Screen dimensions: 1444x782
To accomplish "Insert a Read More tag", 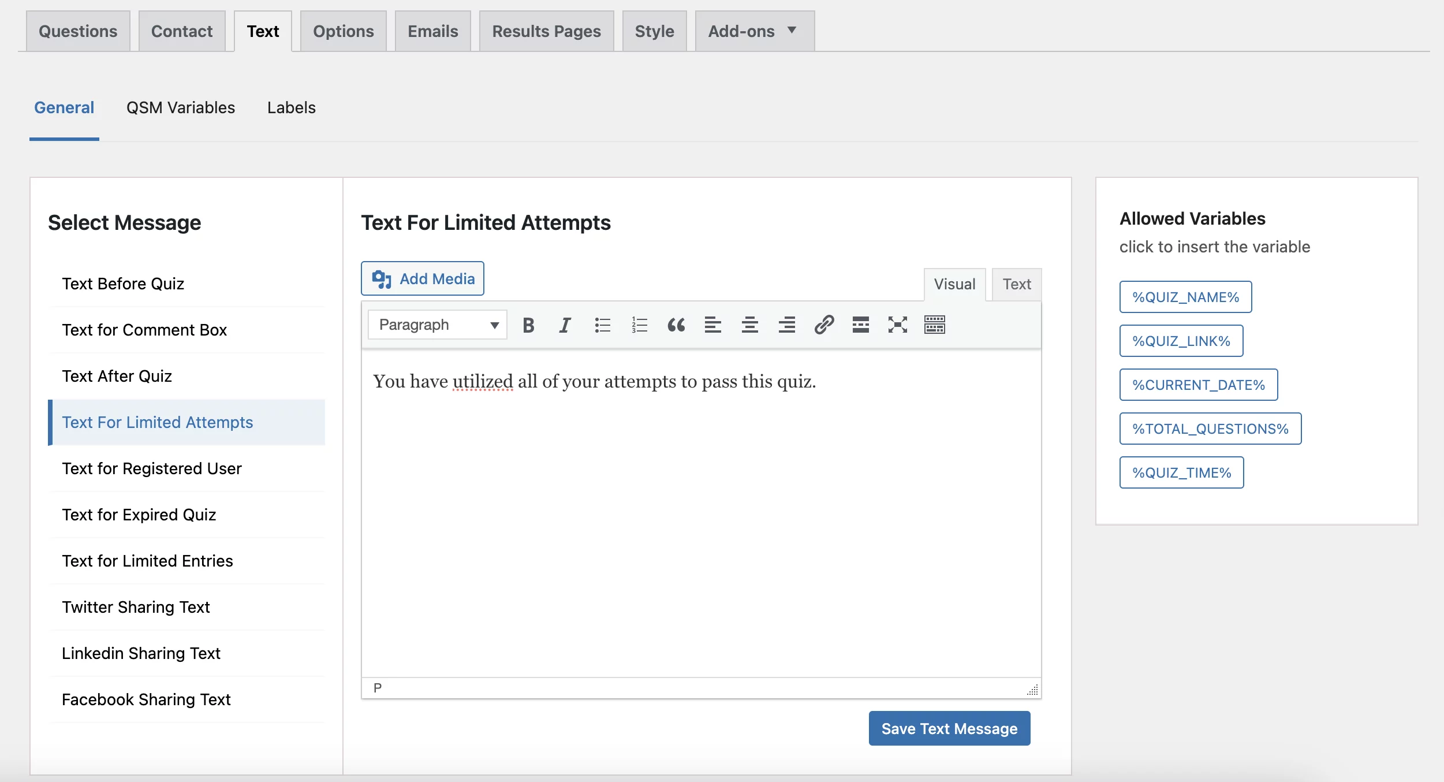I will [x=861, y=325].
